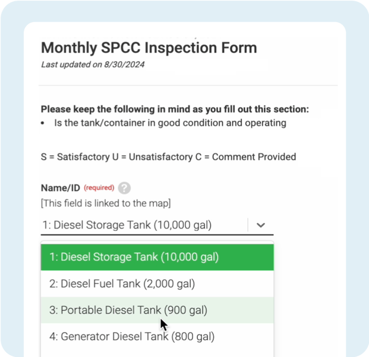Select 2: Diesel Fuel Tank (2,000 gal)
Viewport: 369px width, 357px height.
click(x=122, y=284)
